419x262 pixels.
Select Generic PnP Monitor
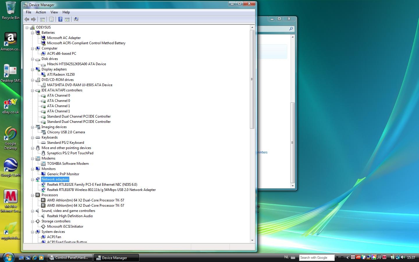coord(63,174)
